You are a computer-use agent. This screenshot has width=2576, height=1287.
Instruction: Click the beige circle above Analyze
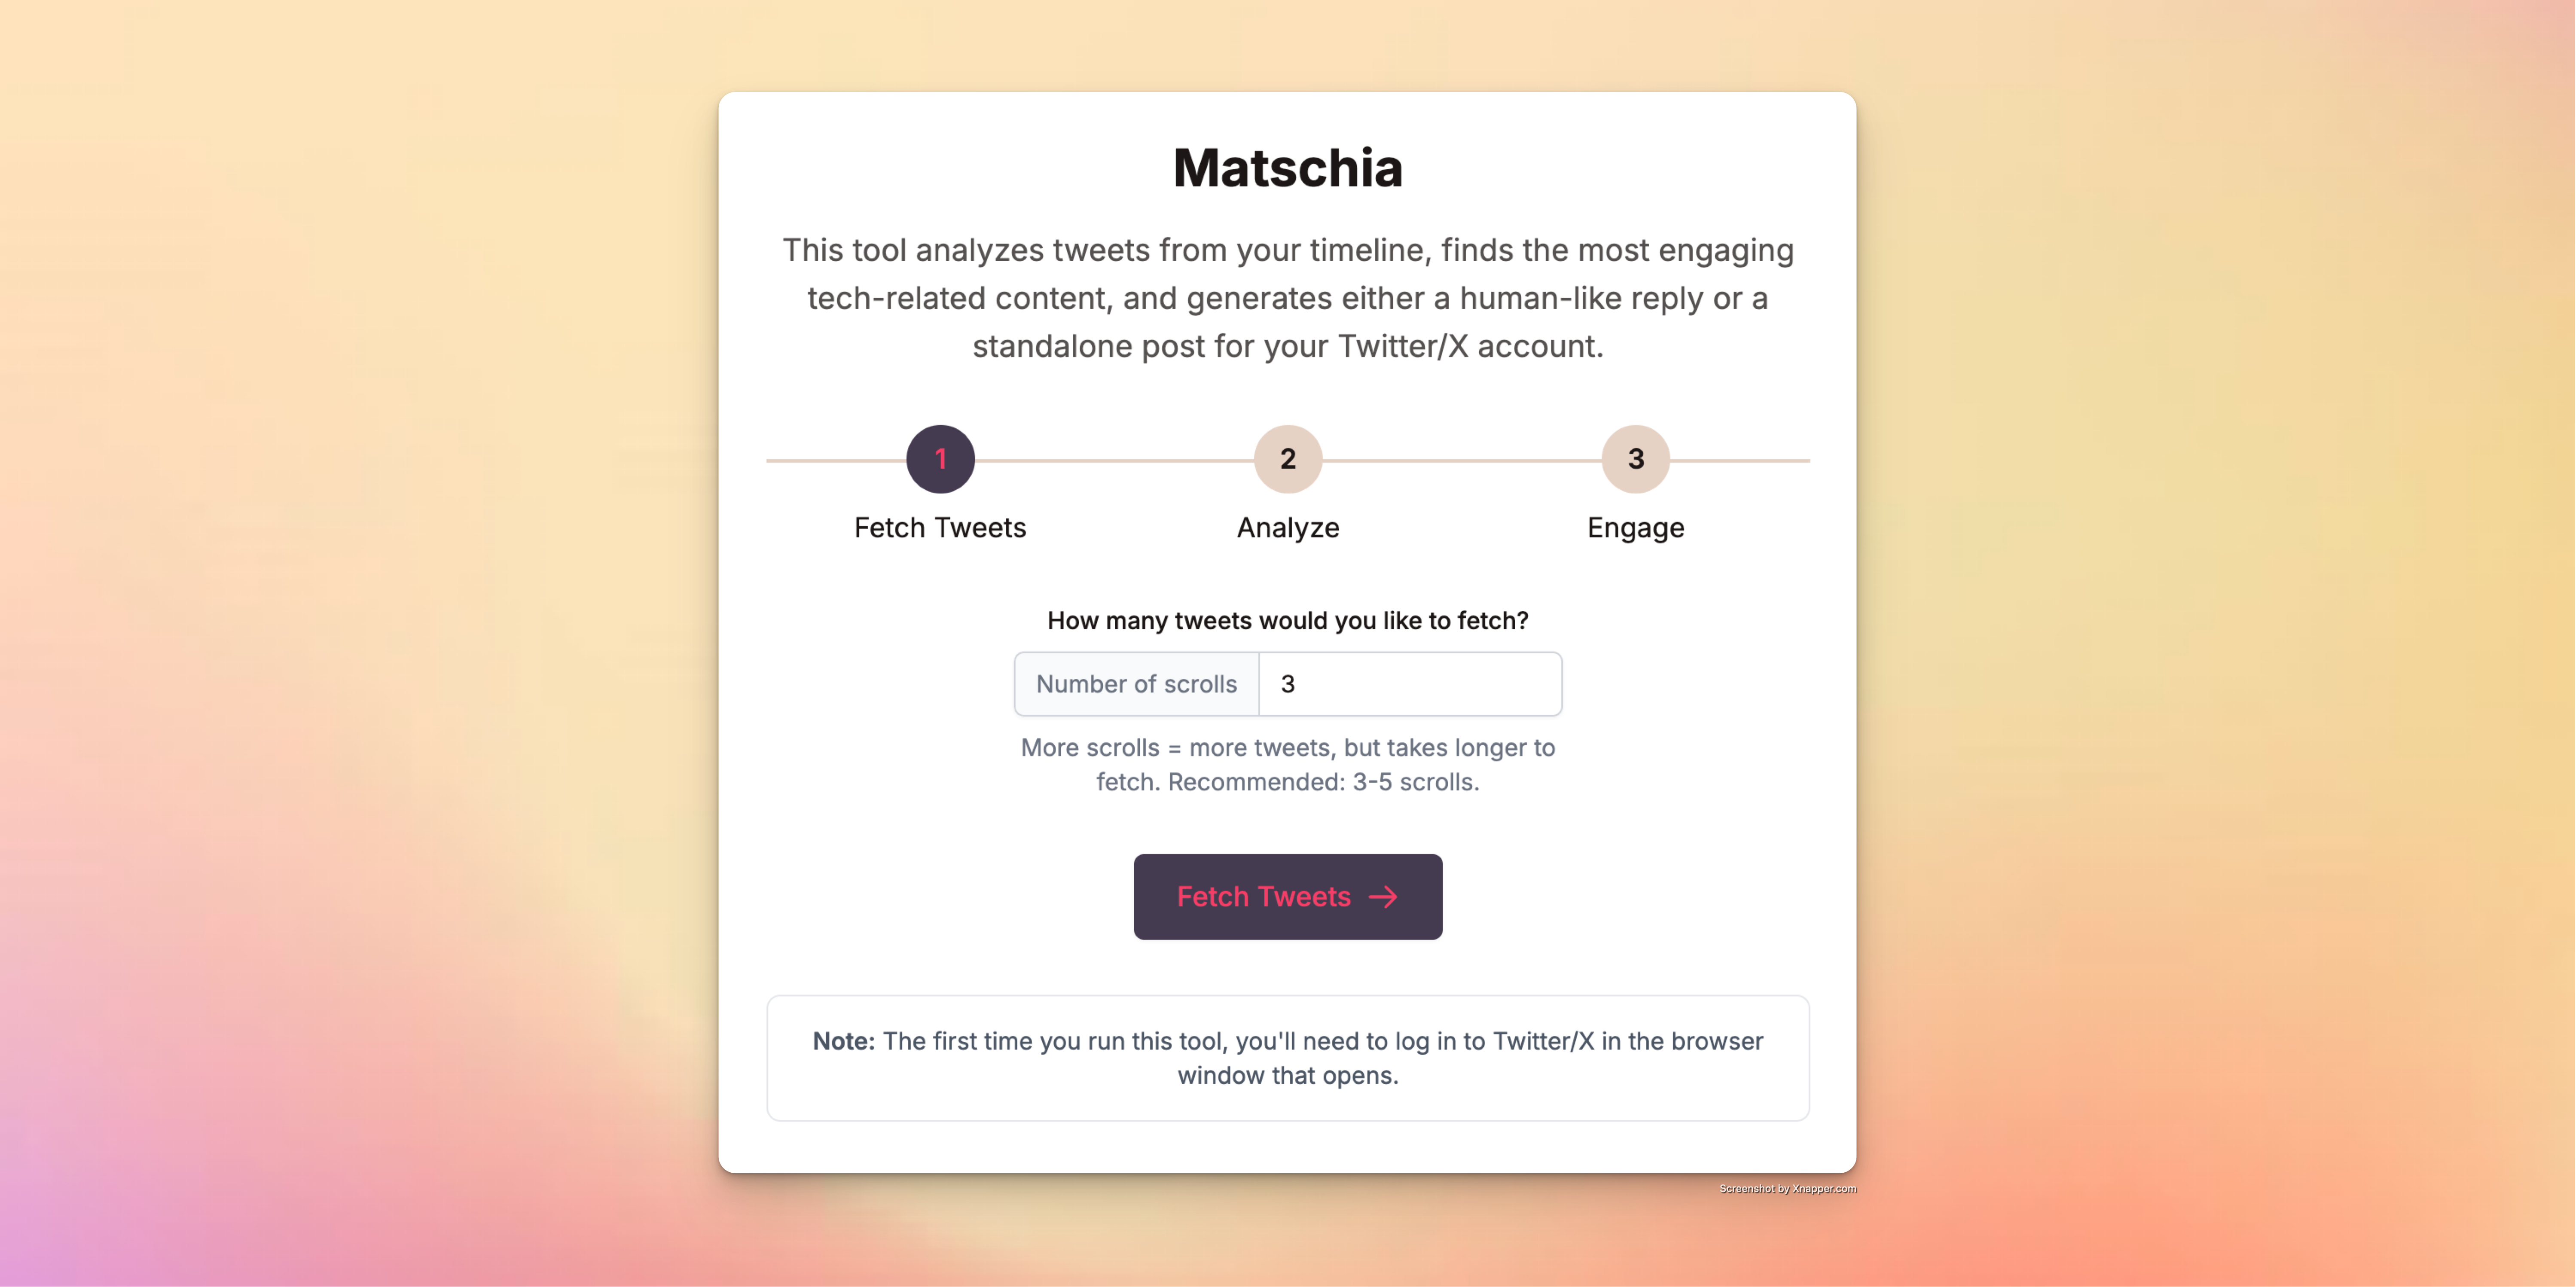(1288, 459)
